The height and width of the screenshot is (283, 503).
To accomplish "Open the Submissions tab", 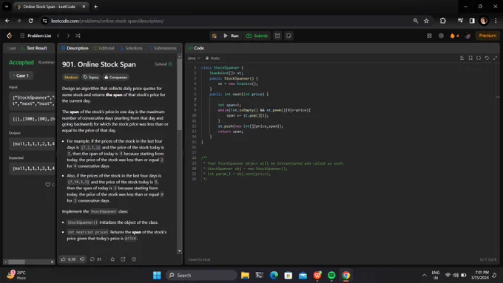I will [x=162, y=48].
